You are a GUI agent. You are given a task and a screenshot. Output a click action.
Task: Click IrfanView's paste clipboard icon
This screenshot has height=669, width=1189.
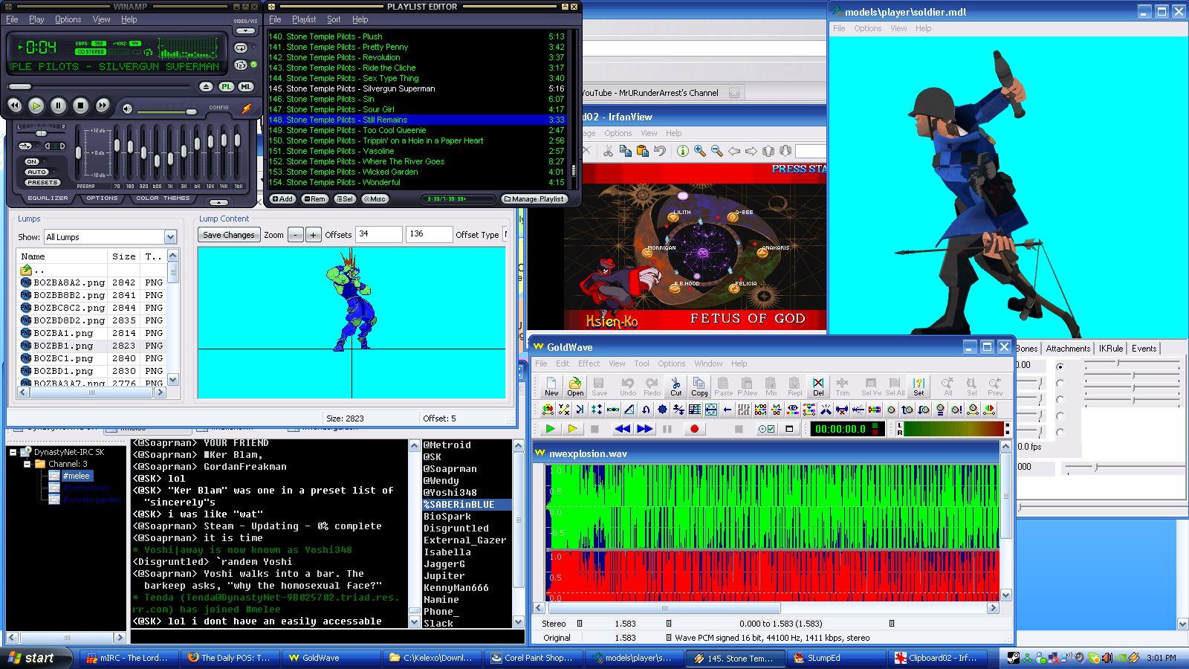(642, 151)
